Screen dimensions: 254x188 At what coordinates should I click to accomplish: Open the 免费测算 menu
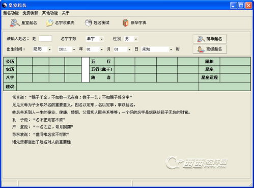click(x=31, y=13)
